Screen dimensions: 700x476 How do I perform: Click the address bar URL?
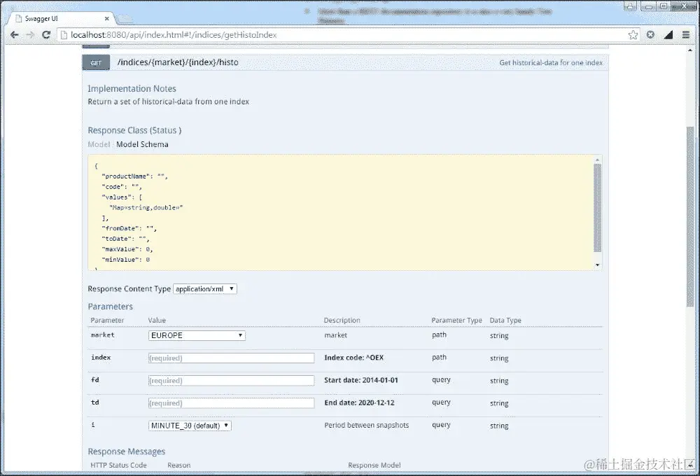coord(174,35)
